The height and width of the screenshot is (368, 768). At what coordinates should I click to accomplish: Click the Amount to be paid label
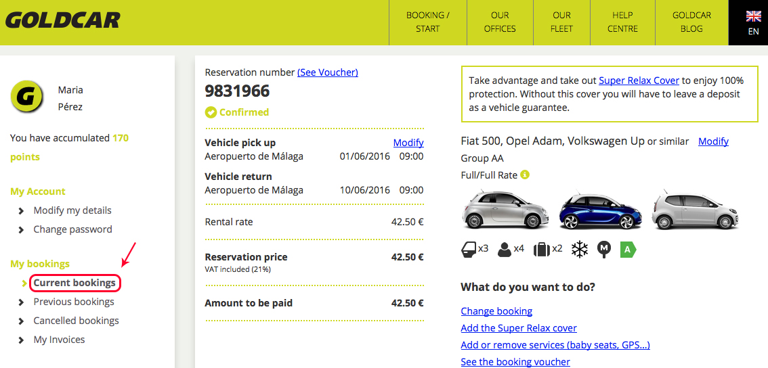[x=249, y=303]
